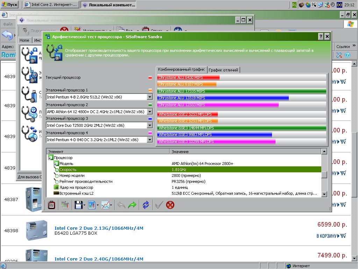
Task: Click the green forward arrow icon
Action: (132, 205)
